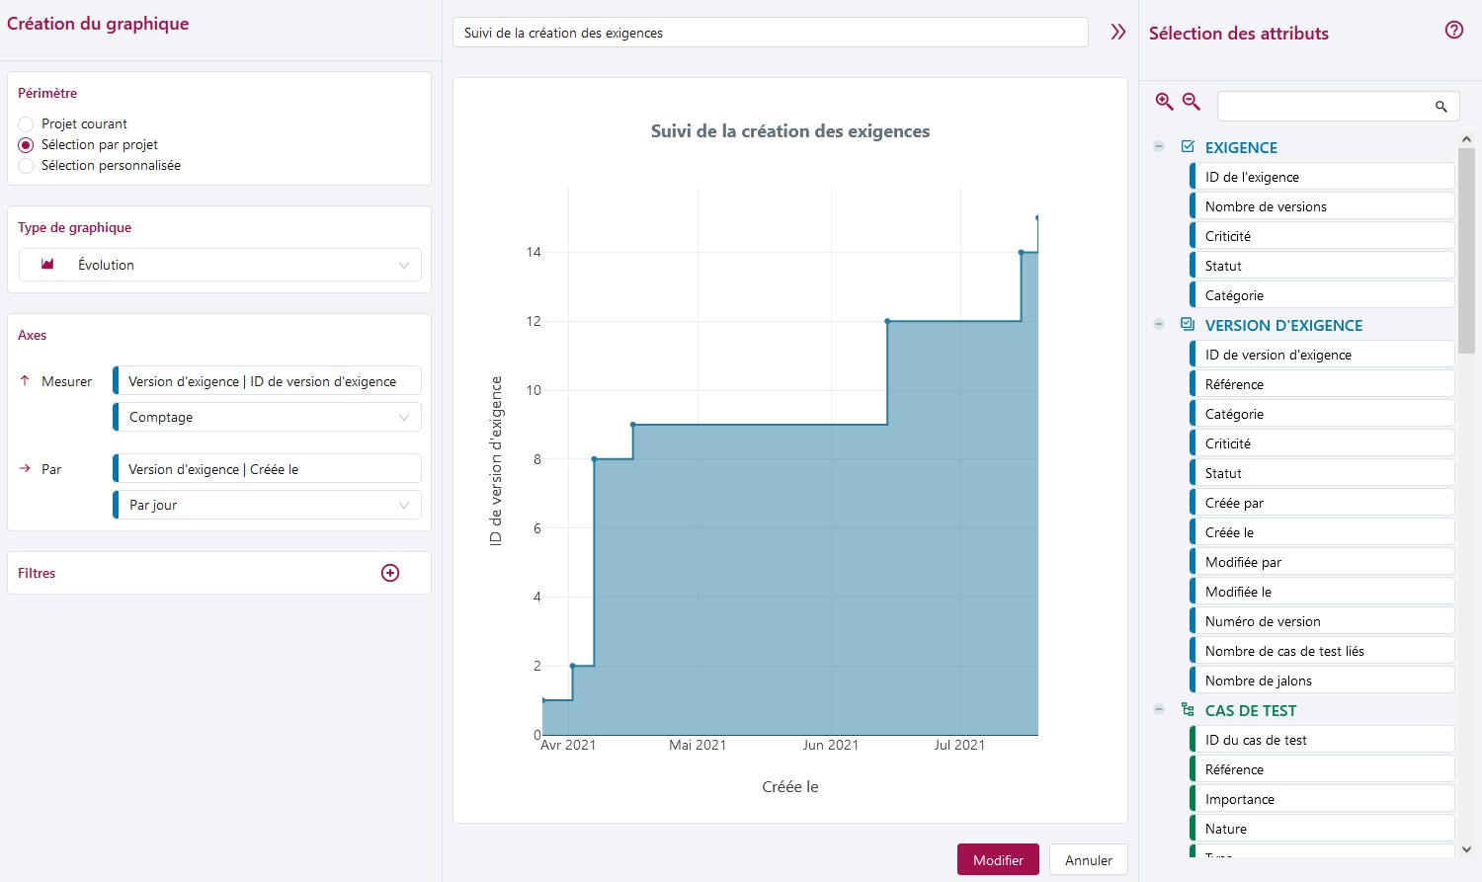Add a filter with plus icon
Viewport: 1482px width, 882px height.
click(x=390, y=573)
